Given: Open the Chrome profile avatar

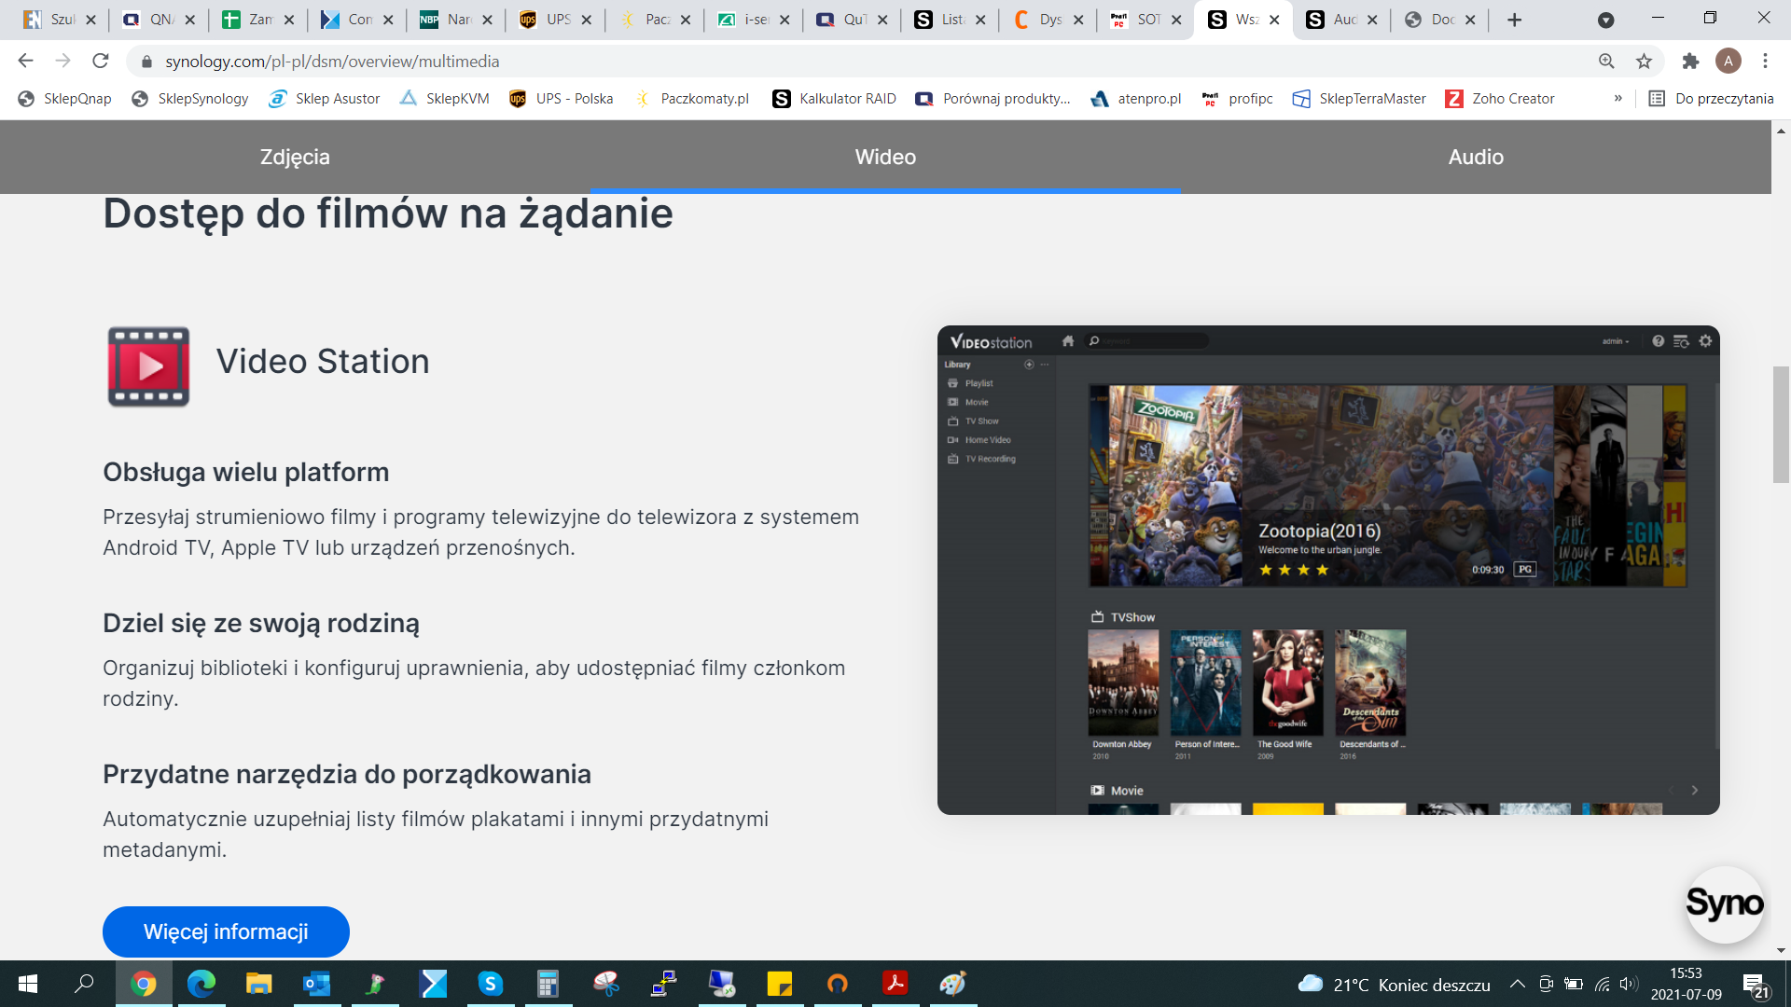Looking at the screenshot, I should pos(1728,61).
